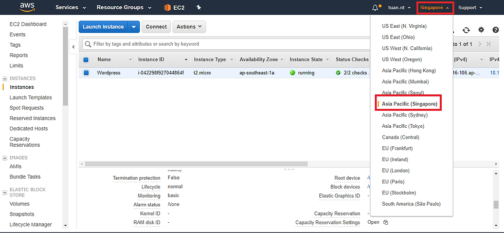Image resolution: width=504 pixels, height=233 pixels.
Task: Open the EC2 service shortcut icon
Action: click(168, 7)
